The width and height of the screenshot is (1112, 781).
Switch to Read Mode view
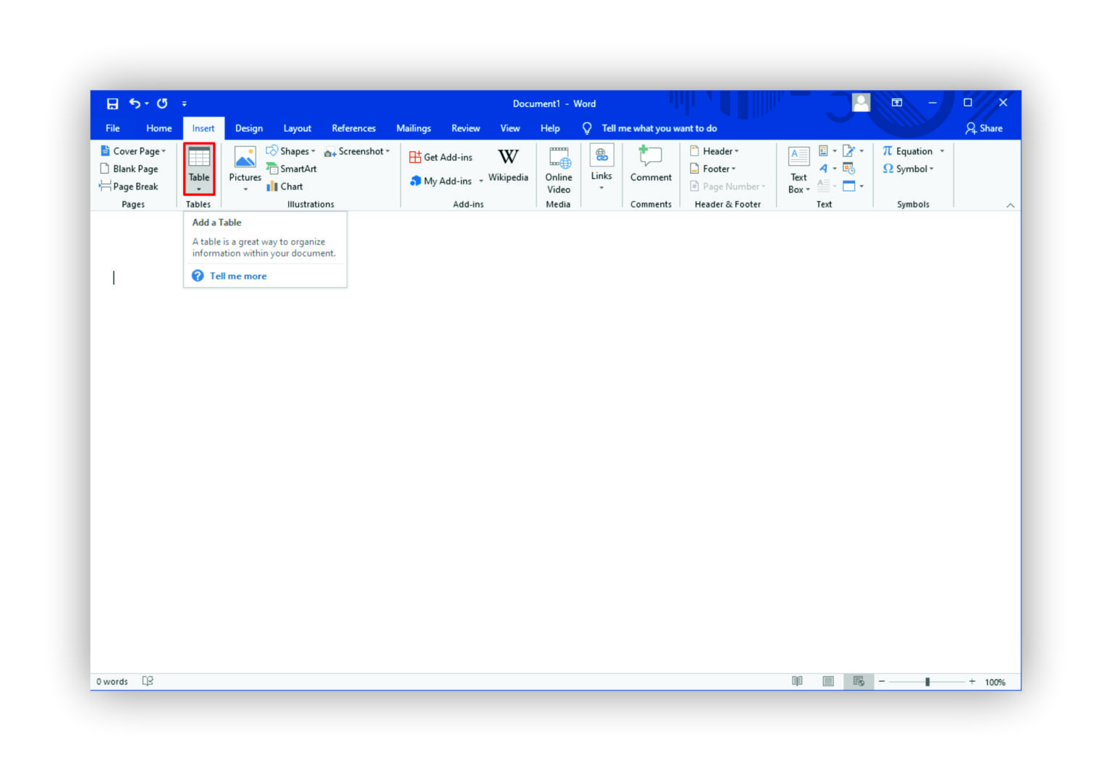click(797, 680)
